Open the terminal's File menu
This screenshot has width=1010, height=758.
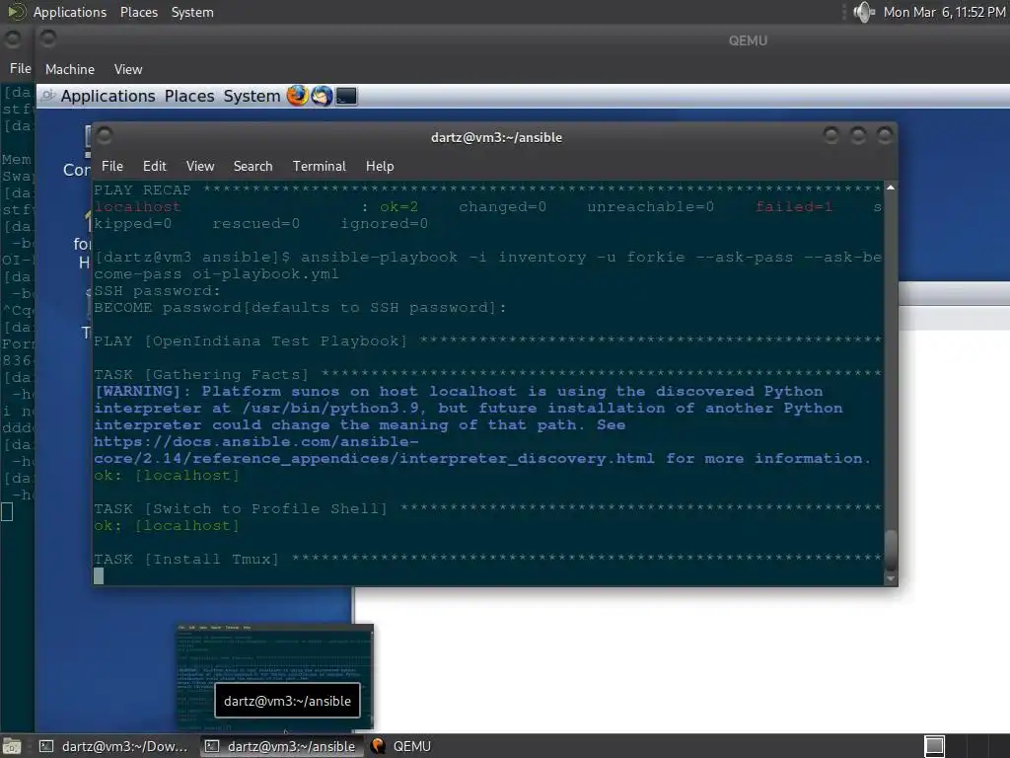pyautogui.click(x=112, y=166)
